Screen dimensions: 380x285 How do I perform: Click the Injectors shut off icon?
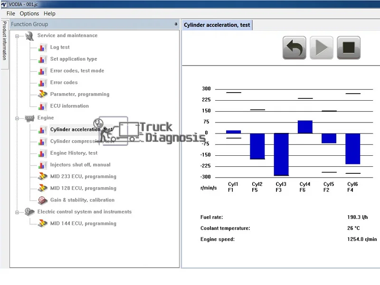42,165
